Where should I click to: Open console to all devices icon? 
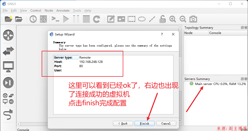point(55,19)
